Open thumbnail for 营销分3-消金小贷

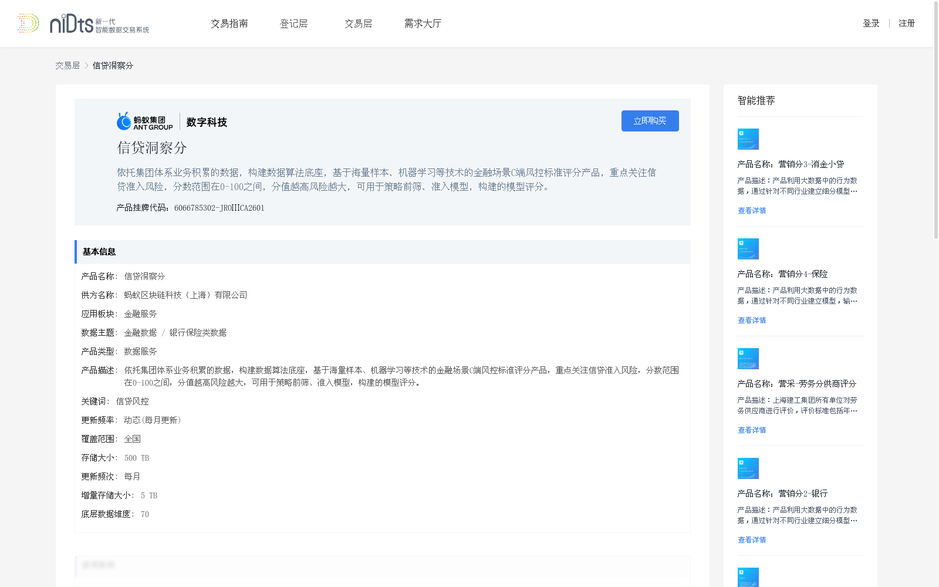[x=748, y=139]
